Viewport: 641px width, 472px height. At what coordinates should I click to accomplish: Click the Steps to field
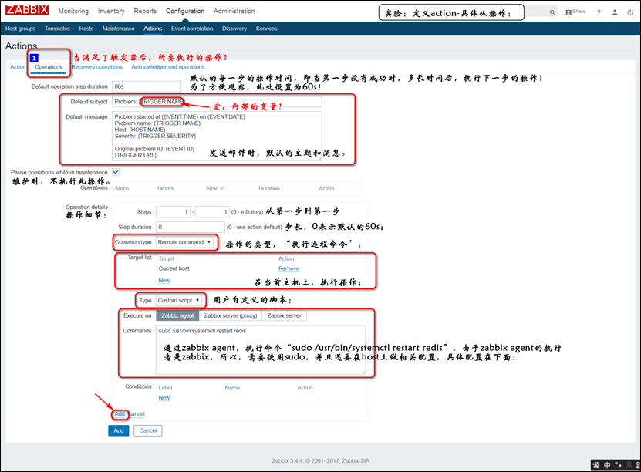[212, 211]
